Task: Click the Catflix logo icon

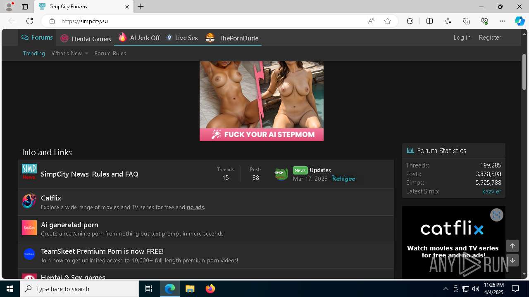Action: [29, 201]
